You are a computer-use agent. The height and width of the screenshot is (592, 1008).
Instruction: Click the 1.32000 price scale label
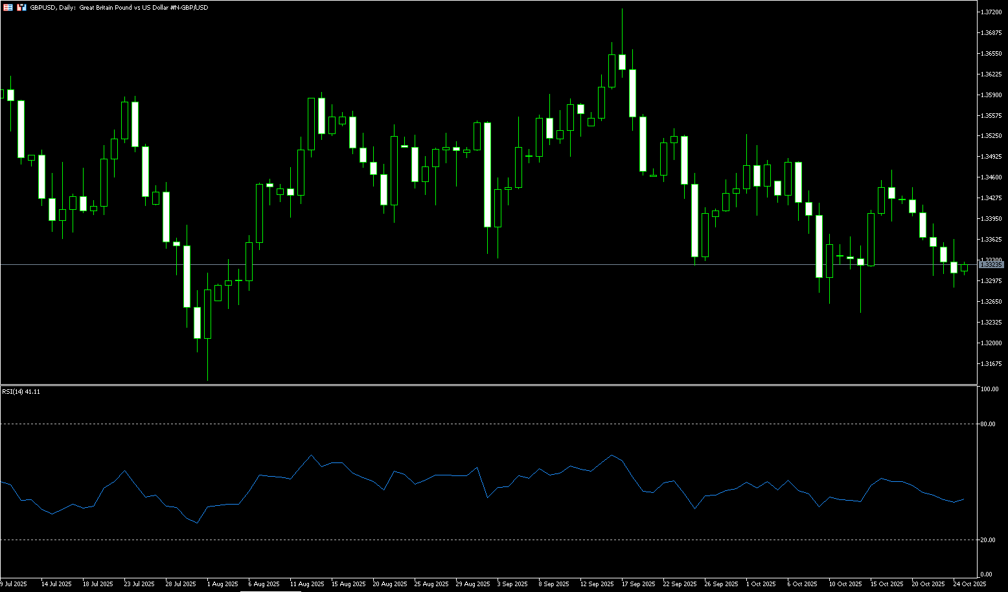click(991, 343)
